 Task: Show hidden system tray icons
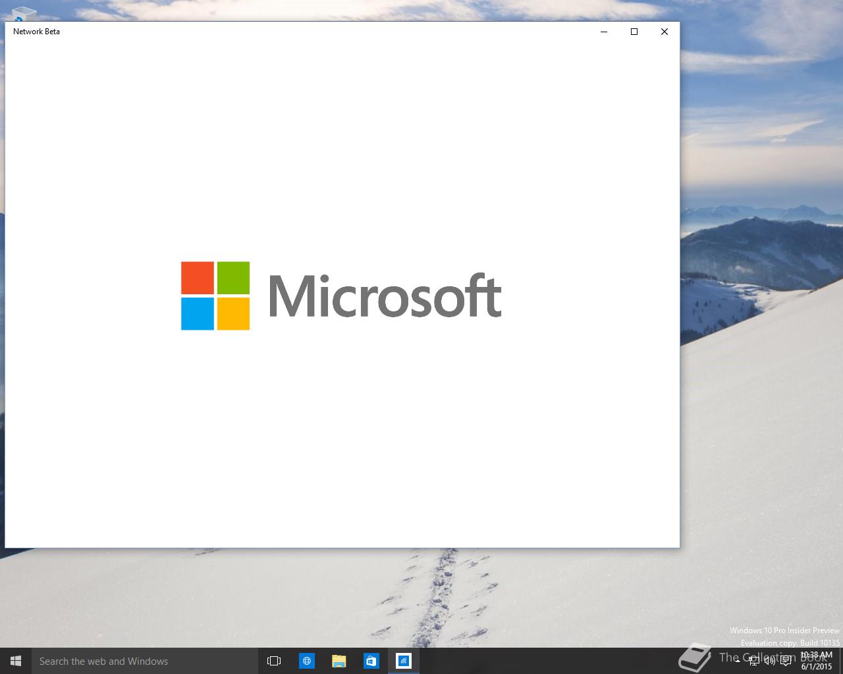tap(738, 661)
